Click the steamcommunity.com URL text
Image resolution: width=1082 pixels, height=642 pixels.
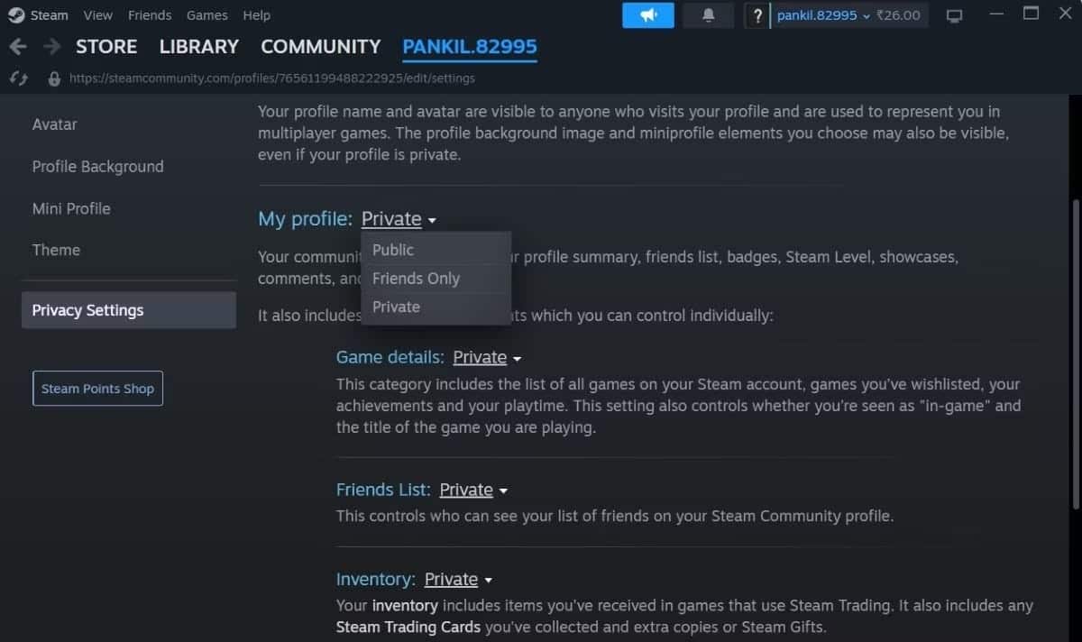271,78
